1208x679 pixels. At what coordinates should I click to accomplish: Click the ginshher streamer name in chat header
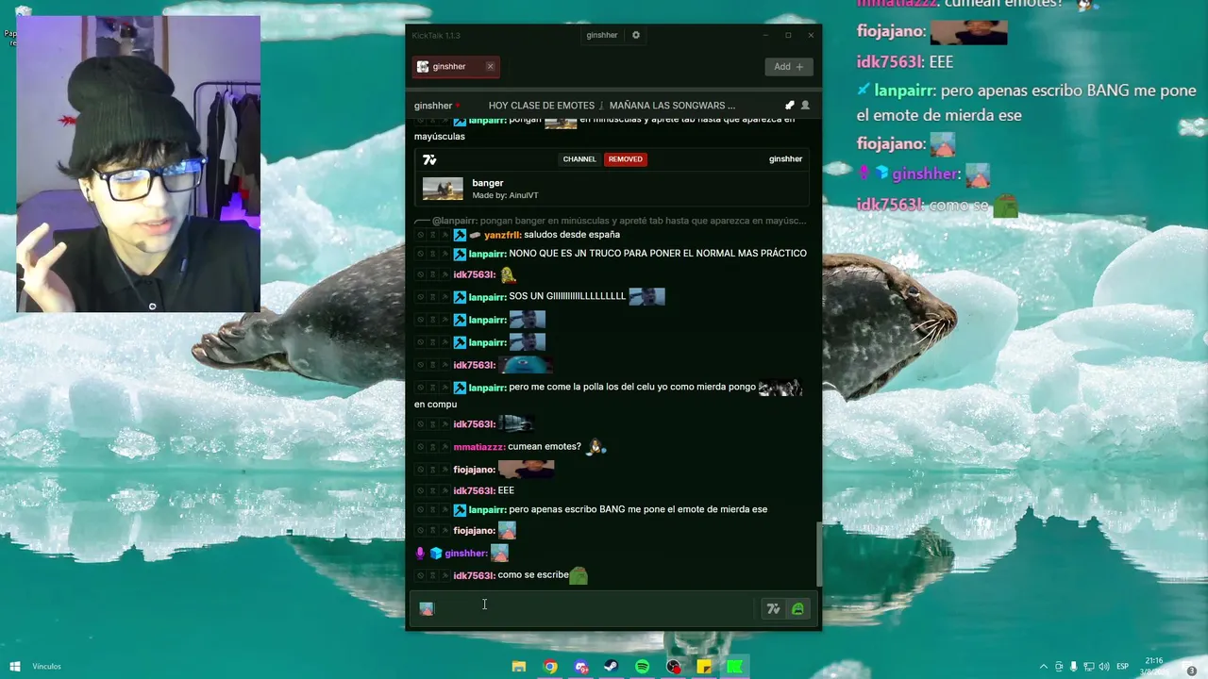pyautogui.click(x=433, y=106)
